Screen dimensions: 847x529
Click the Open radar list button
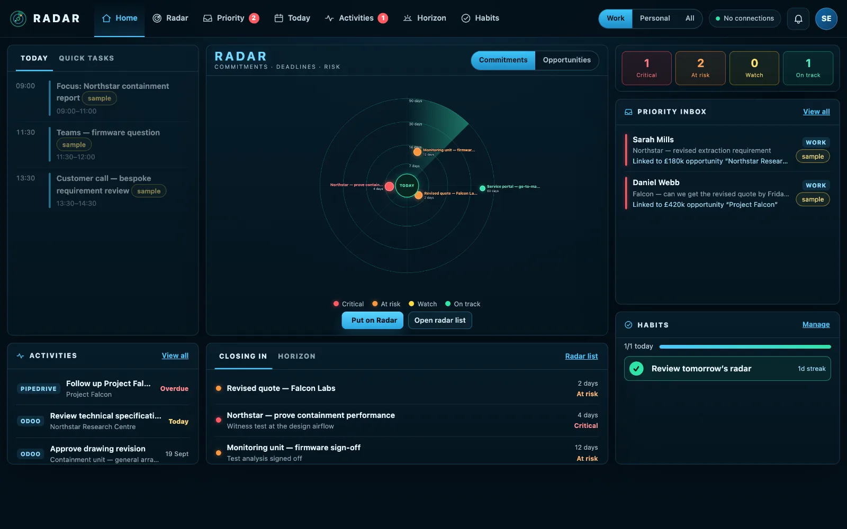(440, 321)
